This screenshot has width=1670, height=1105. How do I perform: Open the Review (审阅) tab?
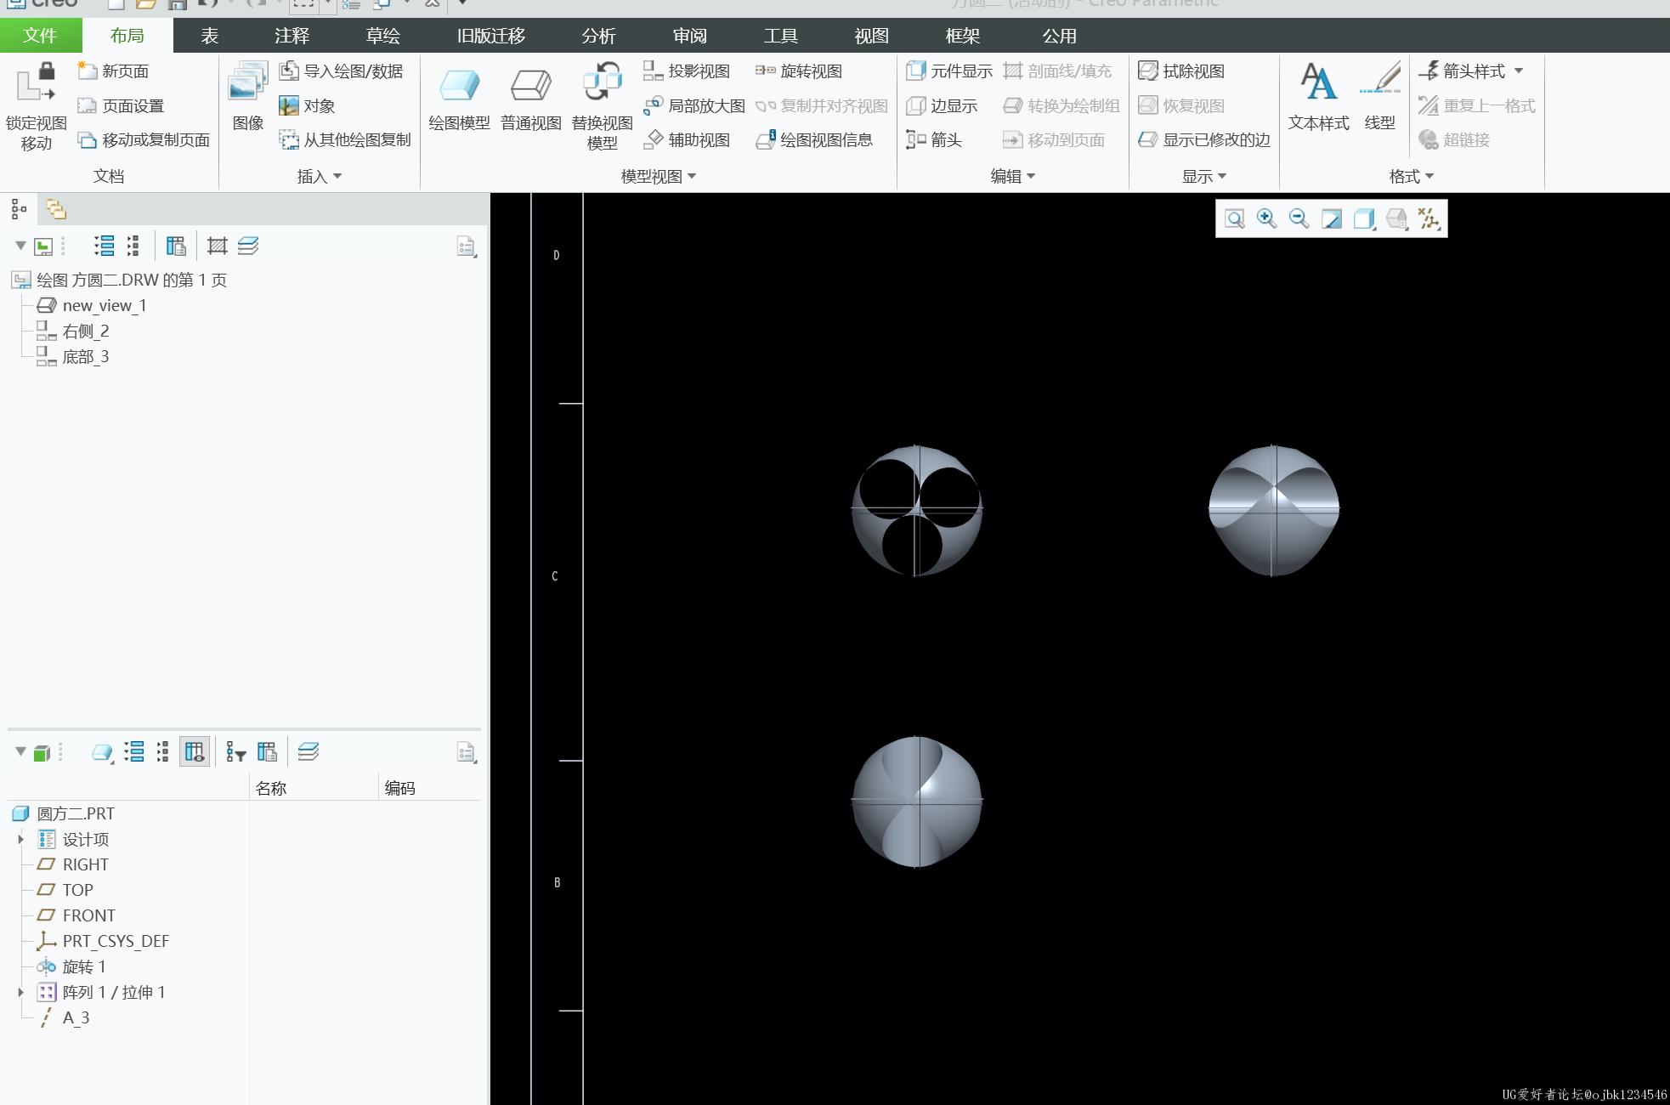tap(689, 36)
